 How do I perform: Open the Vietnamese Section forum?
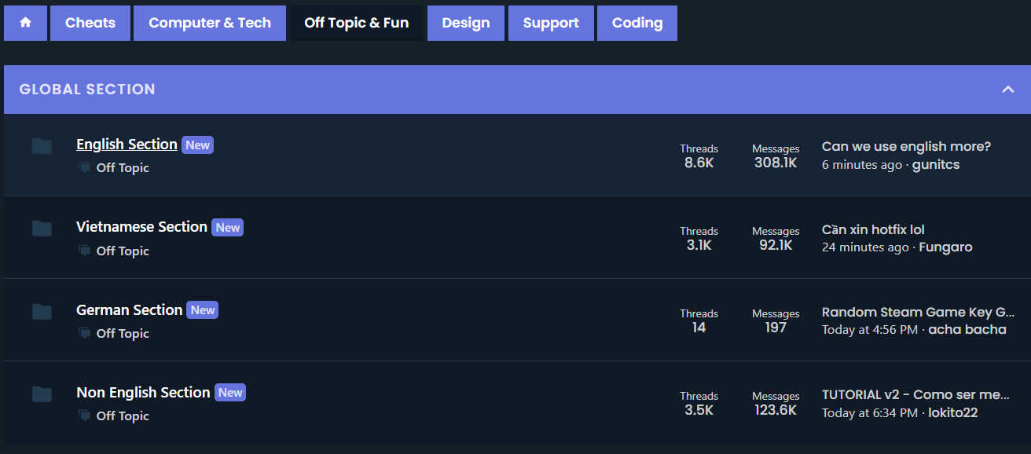pos(141,227)
